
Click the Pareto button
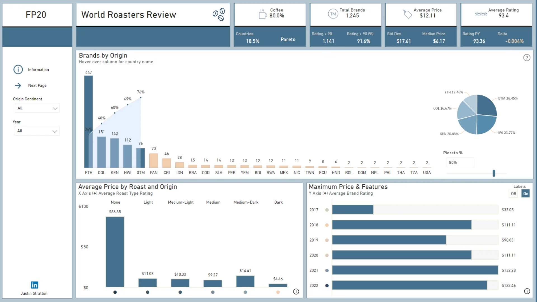pos(288,39)
